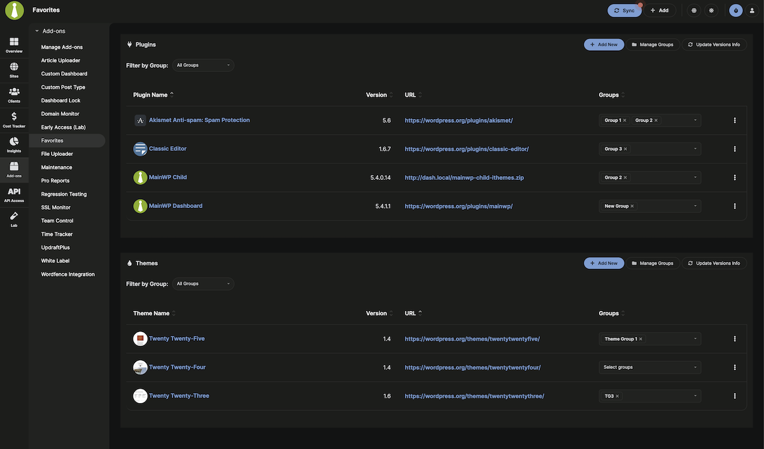
Task: Remove Group 3 tag from Classic Editor
Action: click(x=625, y=148)
